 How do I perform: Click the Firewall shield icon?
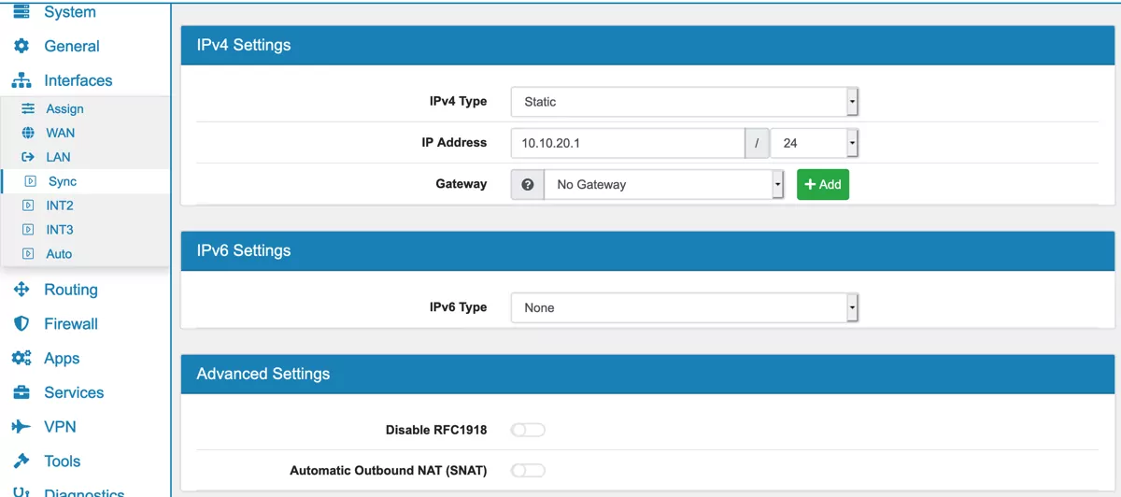(x=21, y=323)
